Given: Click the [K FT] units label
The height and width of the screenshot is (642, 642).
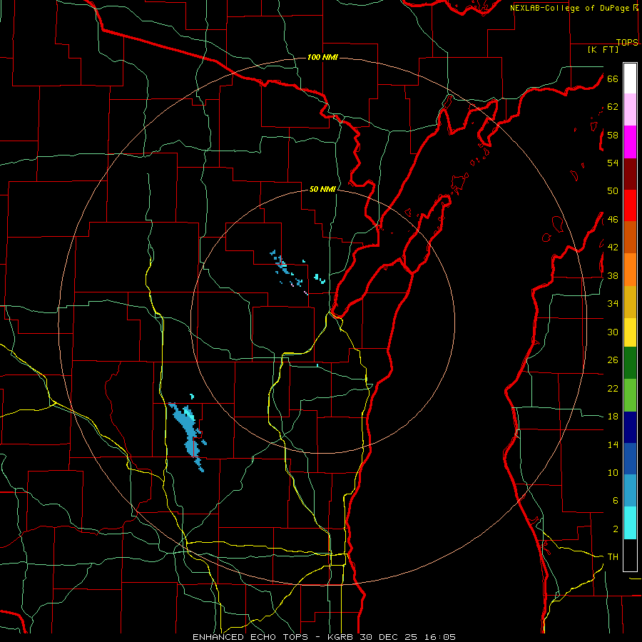Looking at the screenshot, I should click(x=603, y=49).
